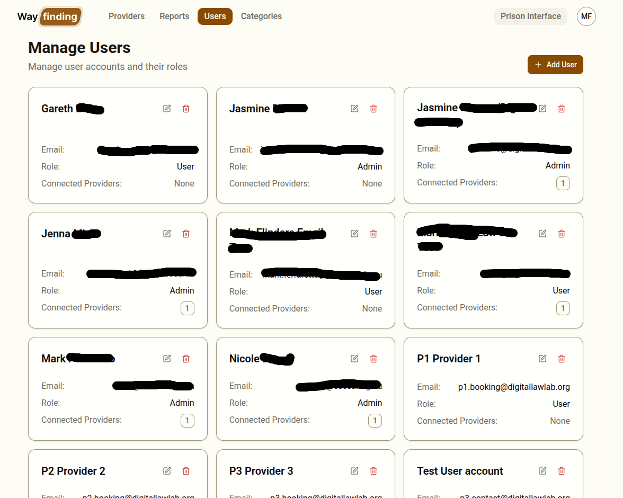
Task: Switch to the Providers section
Action: point(126,16)
